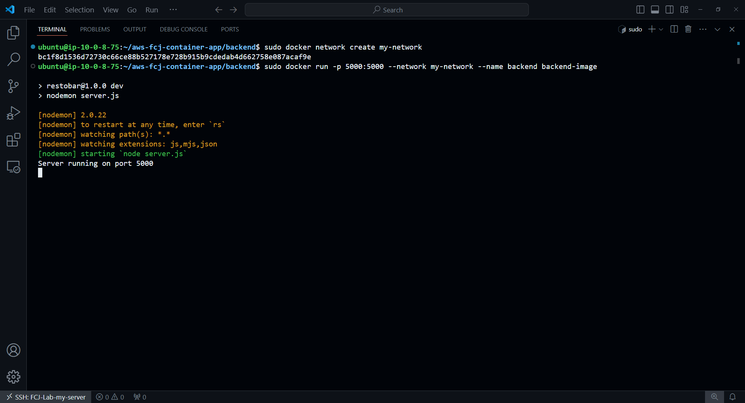The height and width of the screenshot is (403, 745).
Task: Open the launch profile dropdown arrow
Action: pyautogui.click(x=661, y=29)
